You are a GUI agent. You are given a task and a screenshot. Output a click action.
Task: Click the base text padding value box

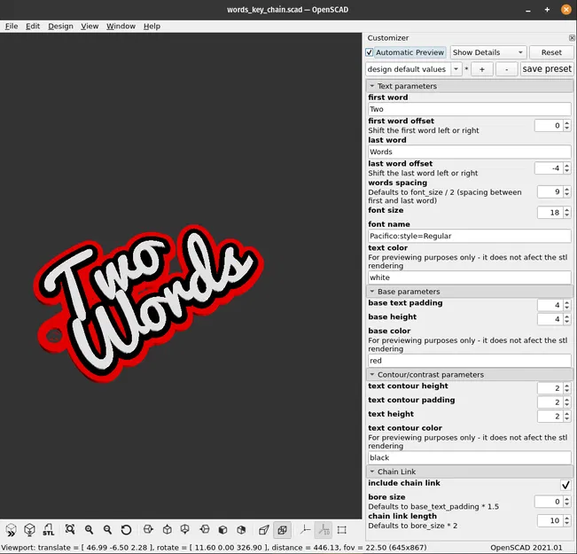point(550,305)
